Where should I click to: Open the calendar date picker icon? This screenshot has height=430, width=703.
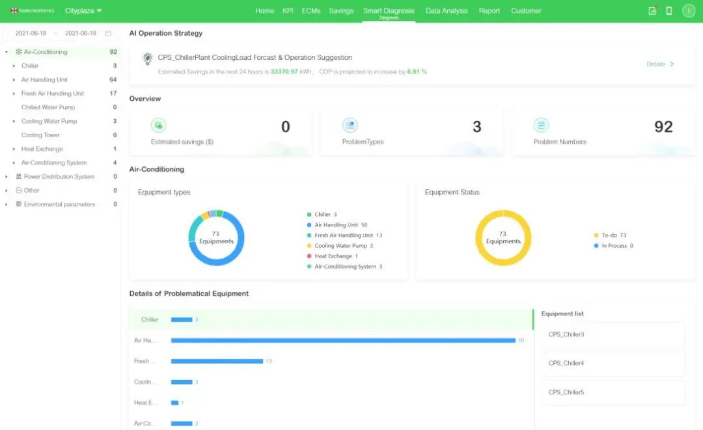click(108, 33)
